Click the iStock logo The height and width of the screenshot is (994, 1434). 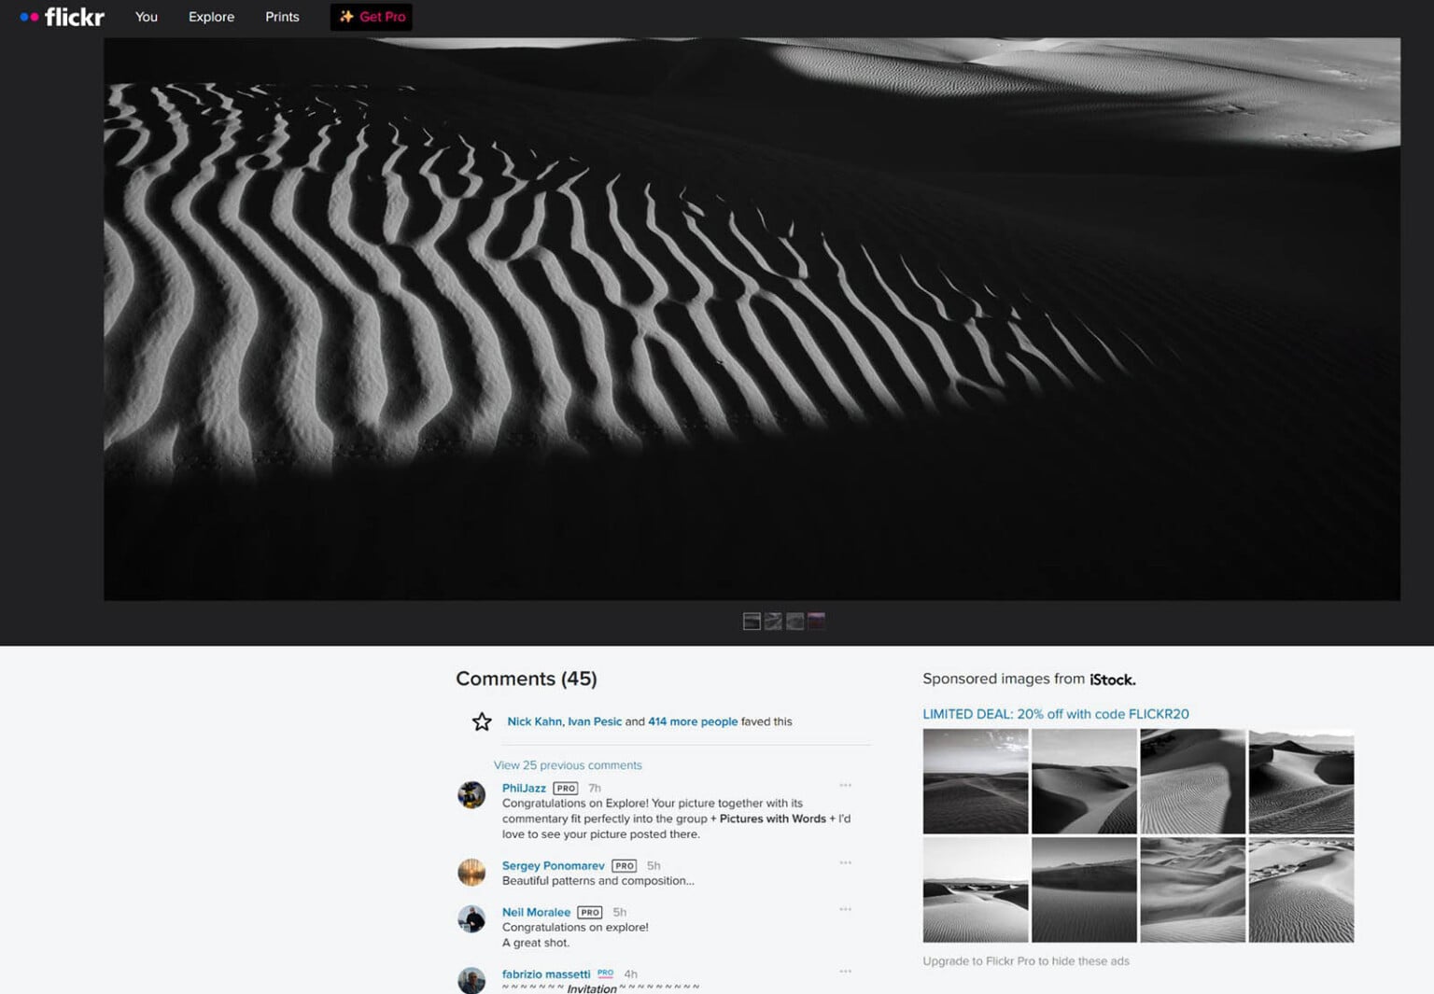[x=1113, y=679]
